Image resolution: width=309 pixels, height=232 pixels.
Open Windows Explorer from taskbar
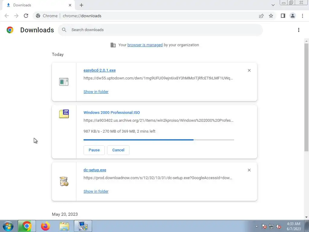click(x=64, y=226)
